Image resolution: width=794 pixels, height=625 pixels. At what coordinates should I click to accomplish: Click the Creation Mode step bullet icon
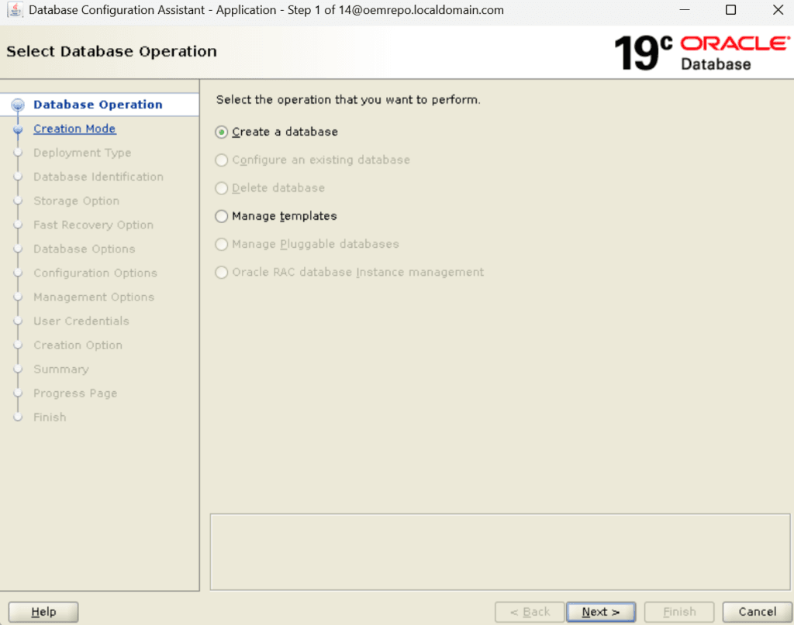coord(18,129)
